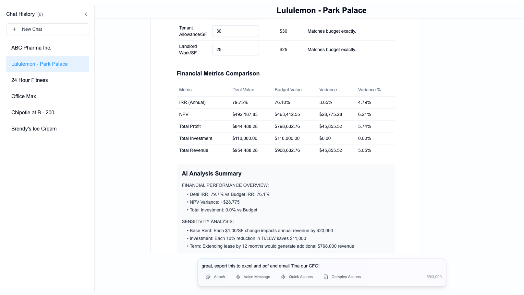The width and height of the screenshot is (524, 295).
Task: Edit the Tenant Allowance/SF input field
Action: click(236, 31)
